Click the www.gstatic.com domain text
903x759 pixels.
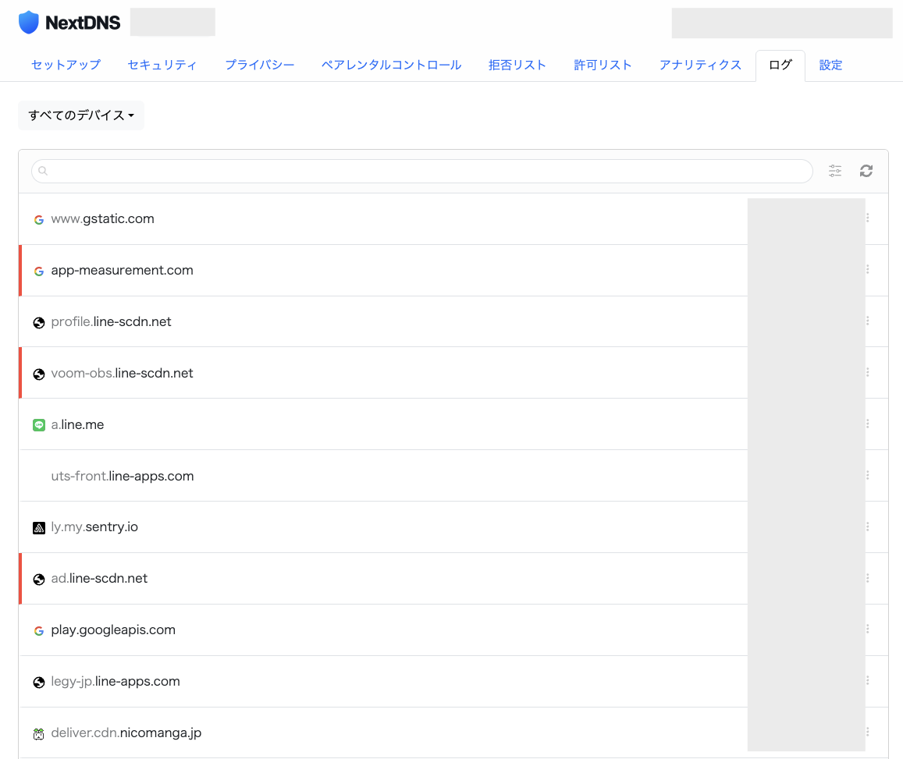coord(102,218)
